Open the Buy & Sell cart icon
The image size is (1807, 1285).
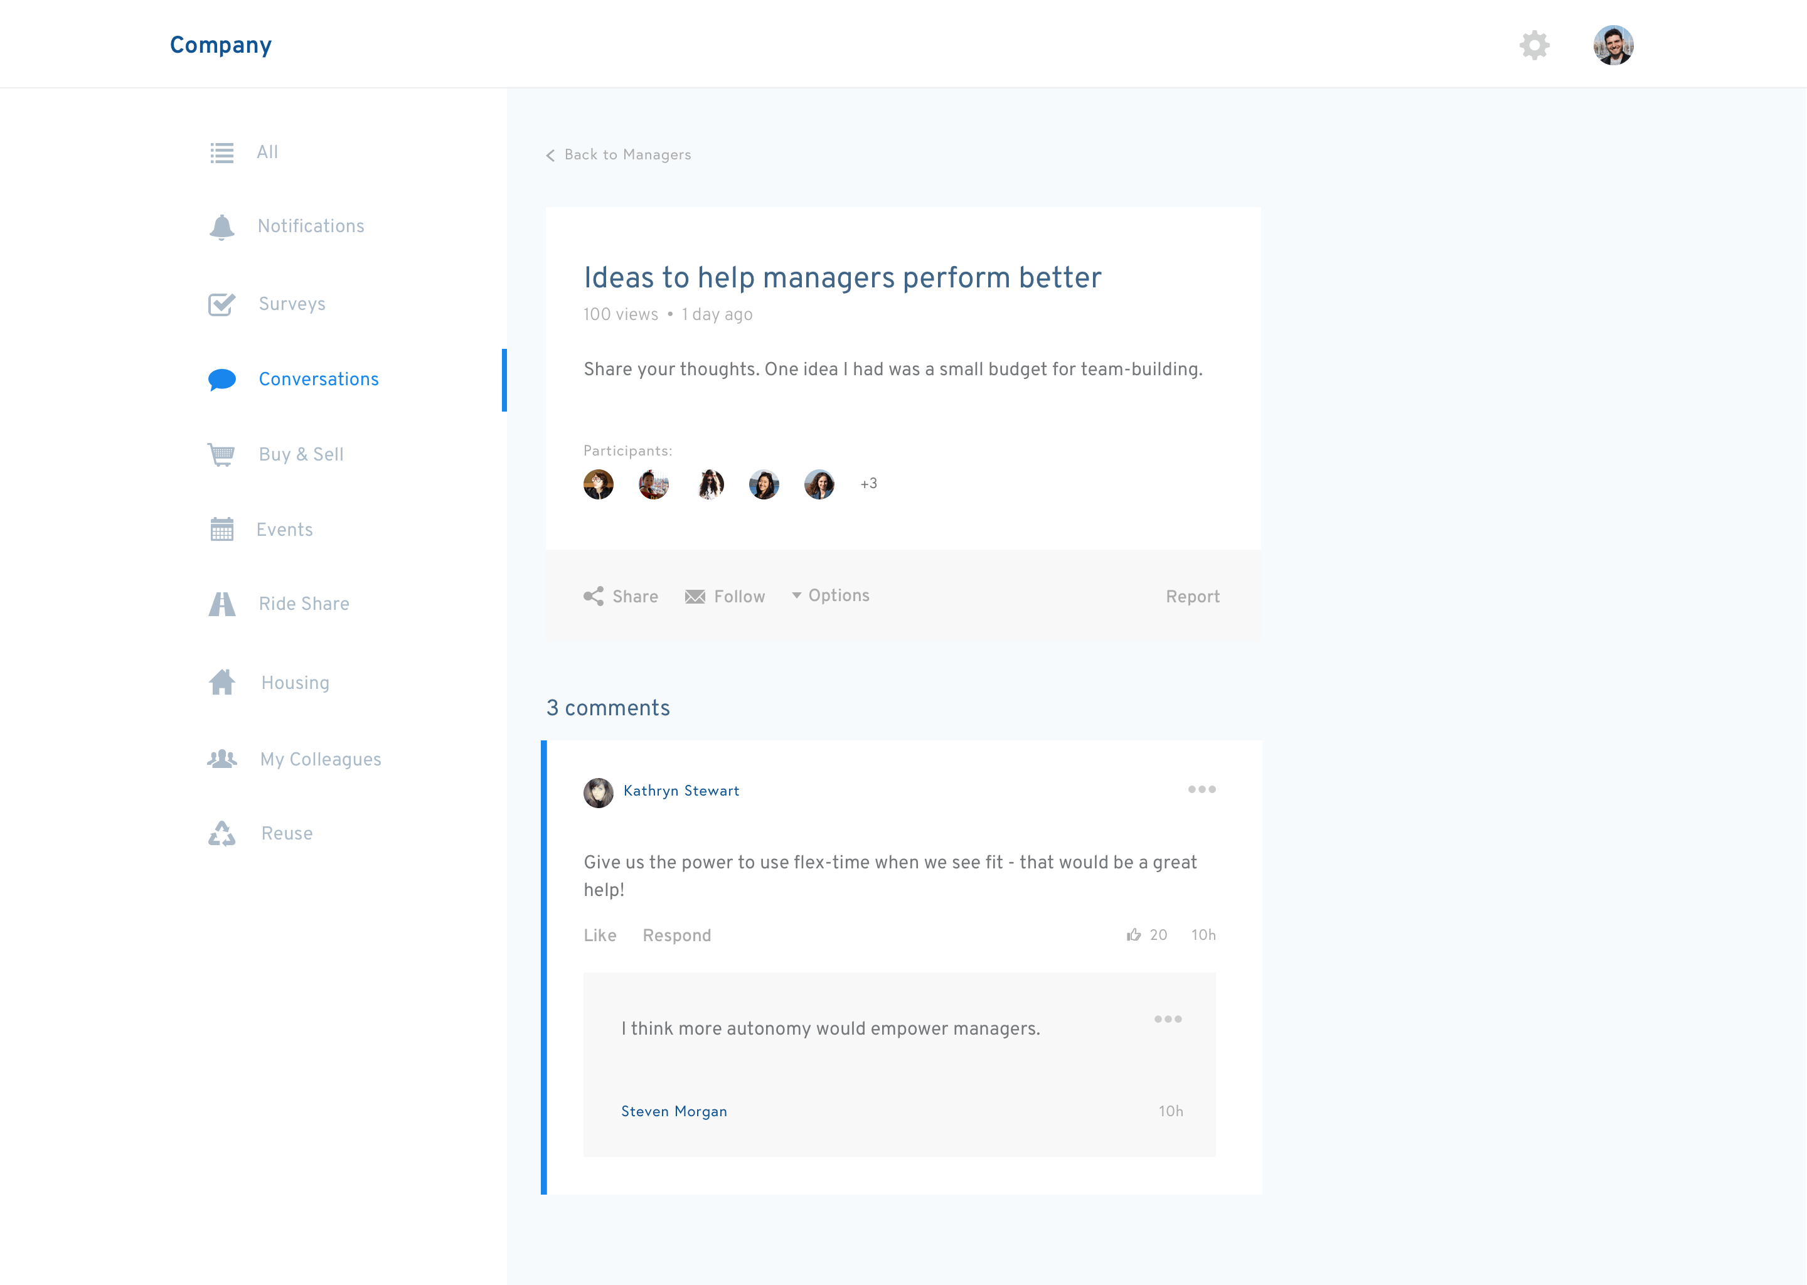221,454
